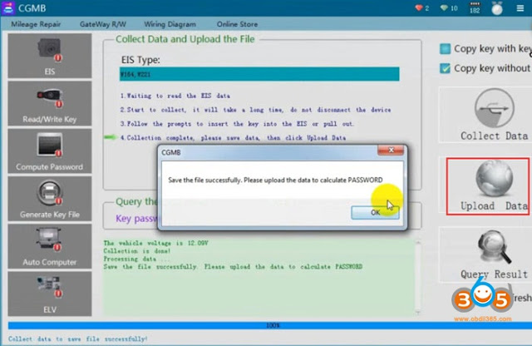Open the hamburger menu in title bar
This screenshot has height=346, width=532.
tap(520, 8)
